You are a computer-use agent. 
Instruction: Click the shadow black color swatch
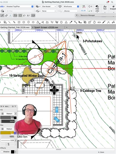12,152
